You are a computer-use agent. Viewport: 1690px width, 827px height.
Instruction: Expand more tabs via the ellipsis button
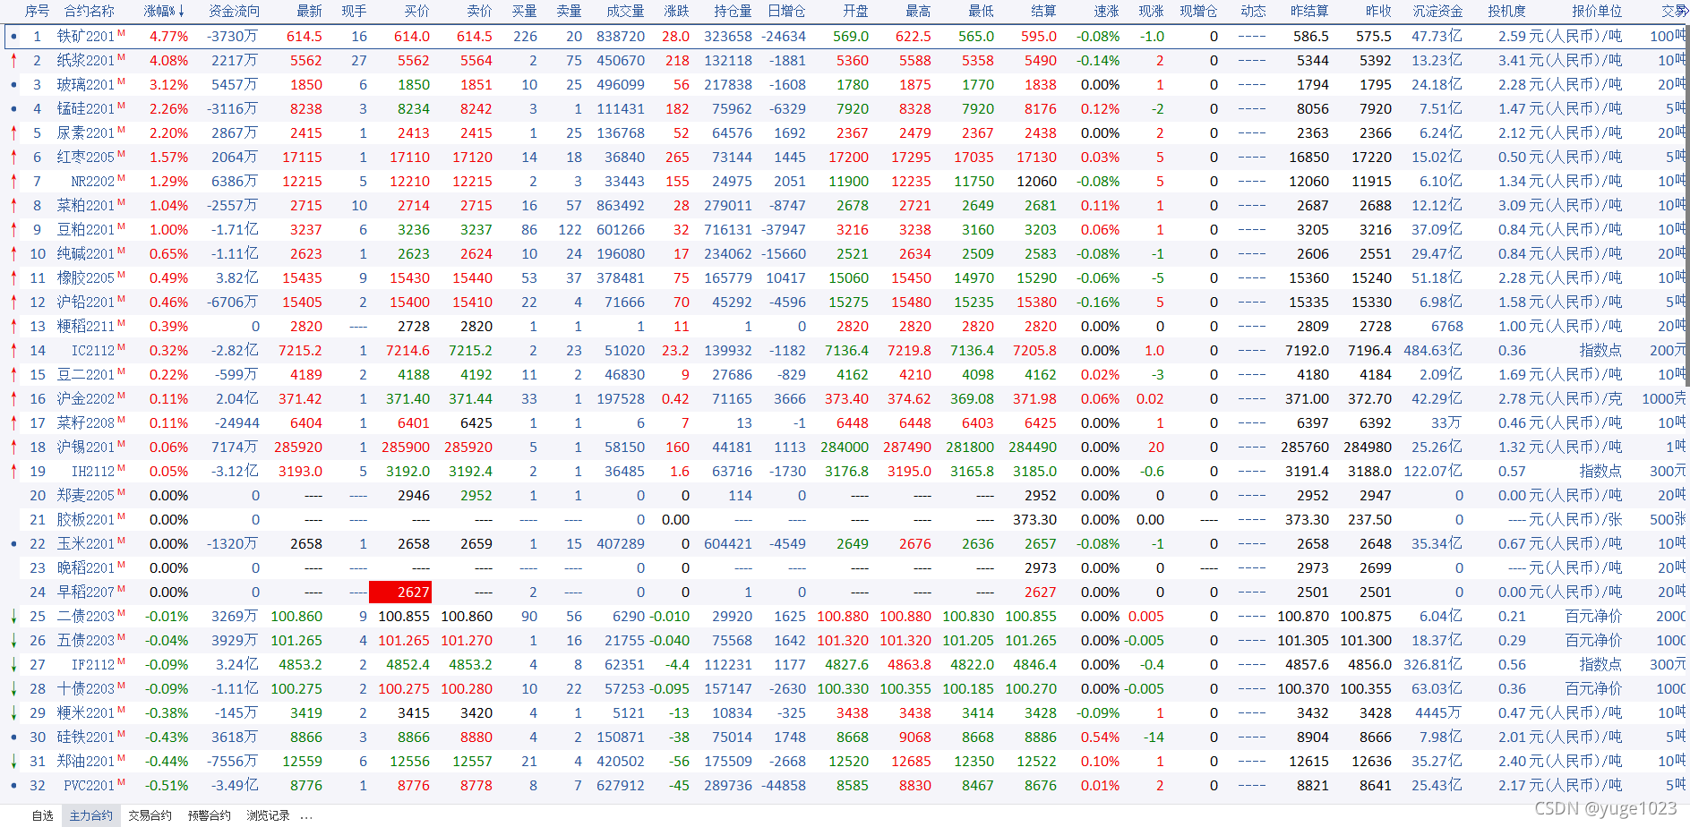pos(306,816)
